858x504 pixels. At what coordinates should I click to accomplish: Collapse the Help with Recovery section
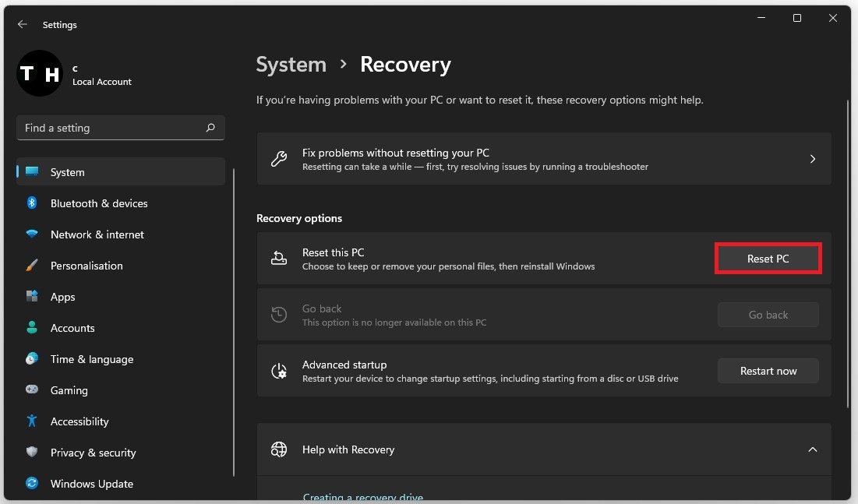point(812,449)
